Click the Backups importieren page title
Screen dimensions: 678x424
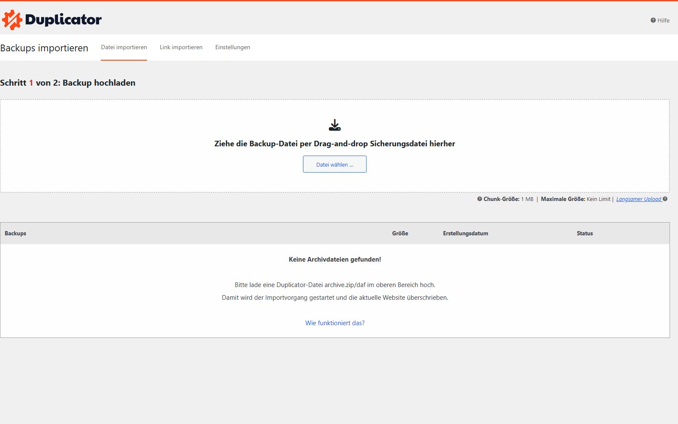tap(44, 48)
